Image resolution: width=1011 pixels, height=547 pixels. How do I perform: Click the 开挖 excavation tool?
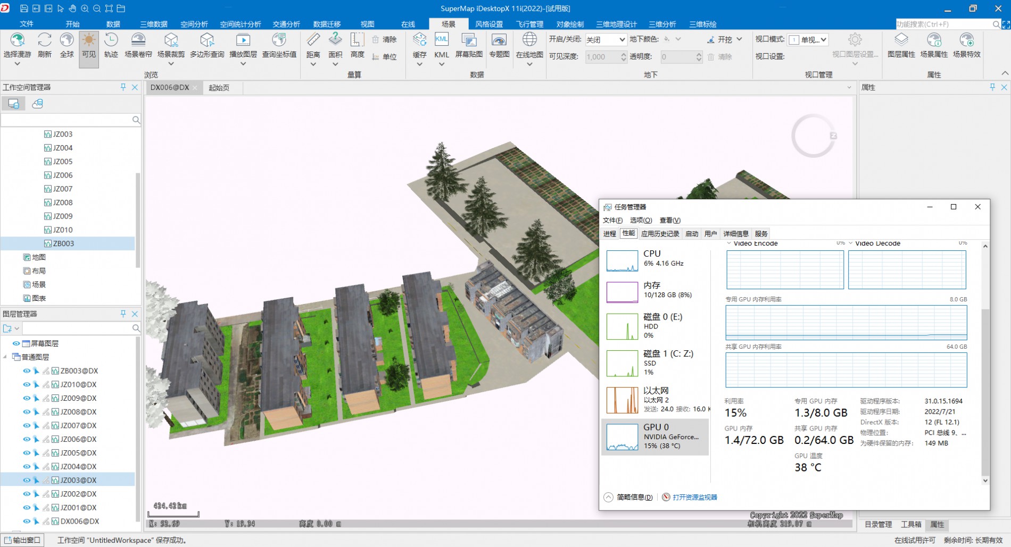tap(720, 39)
